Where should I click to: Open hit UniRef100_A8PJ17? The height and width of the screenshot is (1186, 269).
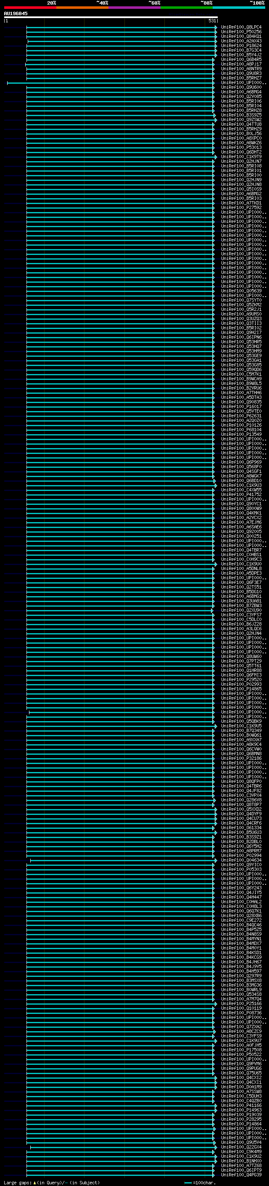[241, 64]
